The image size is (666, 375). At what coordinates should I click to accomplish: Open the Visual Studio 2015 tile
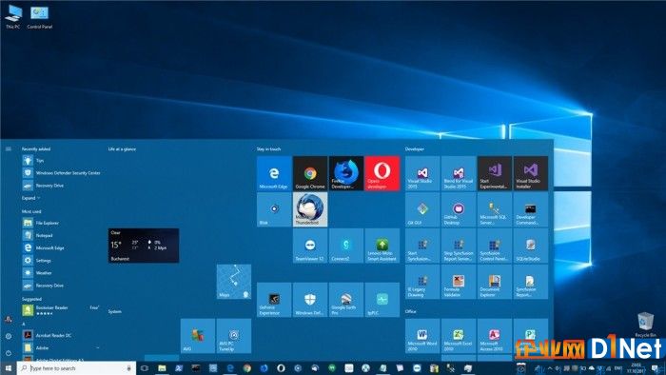[x=422, y=173]
